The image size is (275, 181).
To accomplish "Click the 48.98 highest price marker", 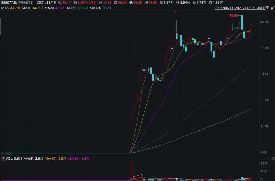I will tap(233, 16).
